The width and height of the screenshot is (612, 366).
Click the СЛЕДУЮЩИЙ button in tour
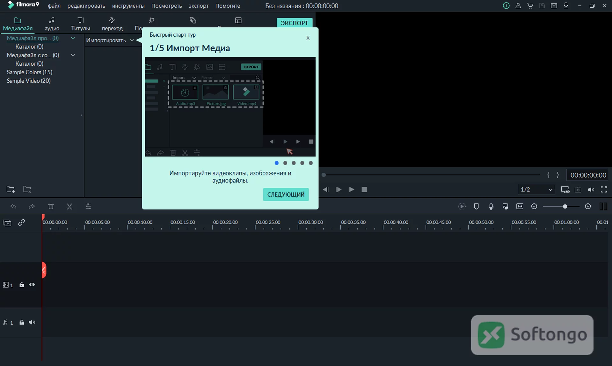point(286,194)
